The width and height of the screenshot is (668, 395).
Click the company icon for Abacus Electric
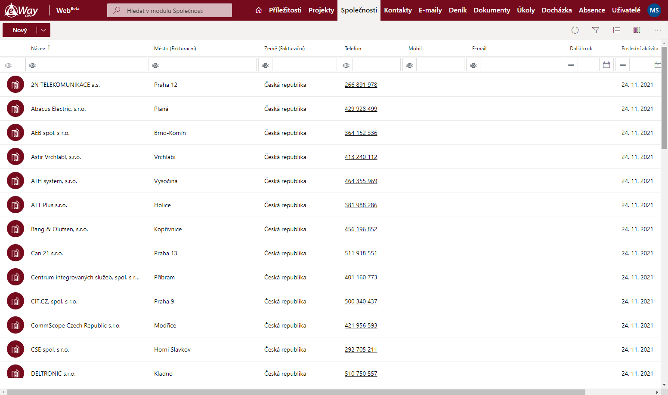coord(15,109)
